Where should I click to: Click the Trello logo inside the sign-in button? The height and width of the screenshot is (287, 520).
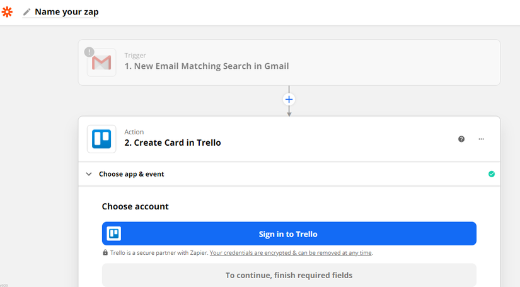(114, 234)
